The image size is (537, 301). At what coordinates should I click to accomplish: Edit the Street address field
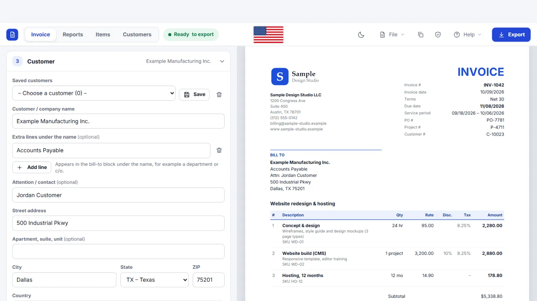[118, 223]
